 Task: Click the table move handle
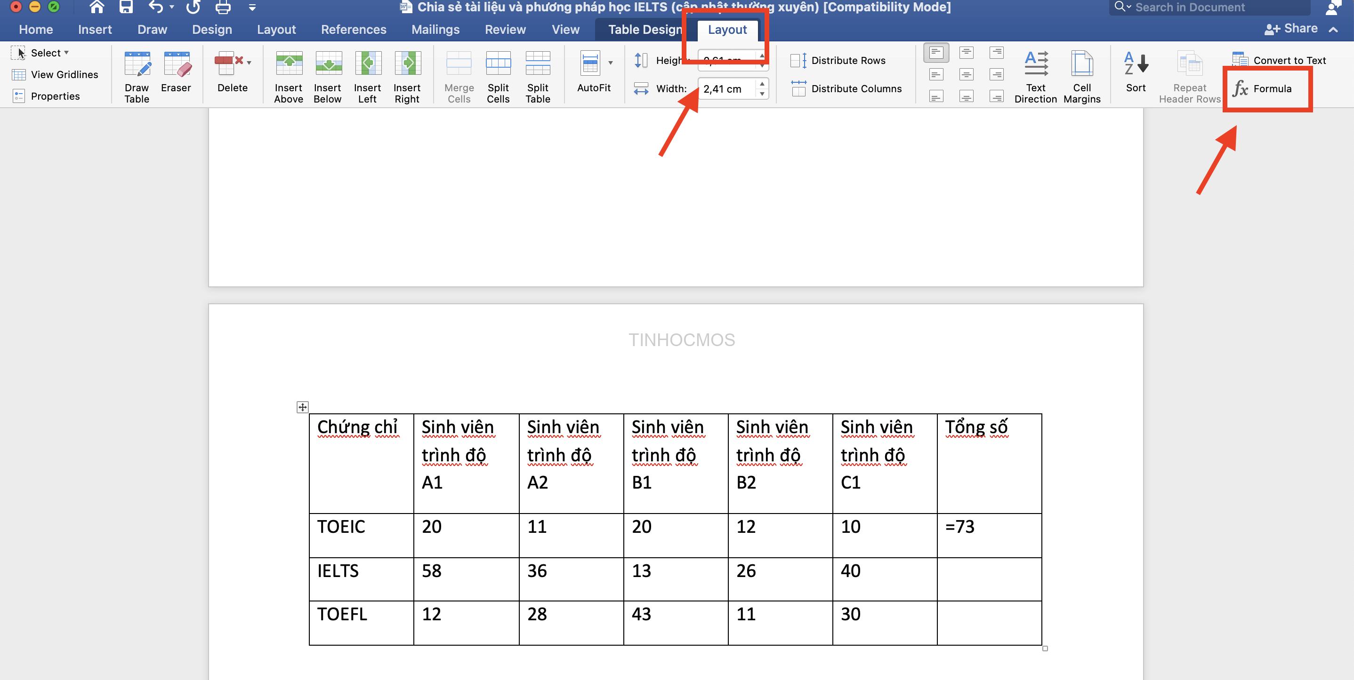303,406
